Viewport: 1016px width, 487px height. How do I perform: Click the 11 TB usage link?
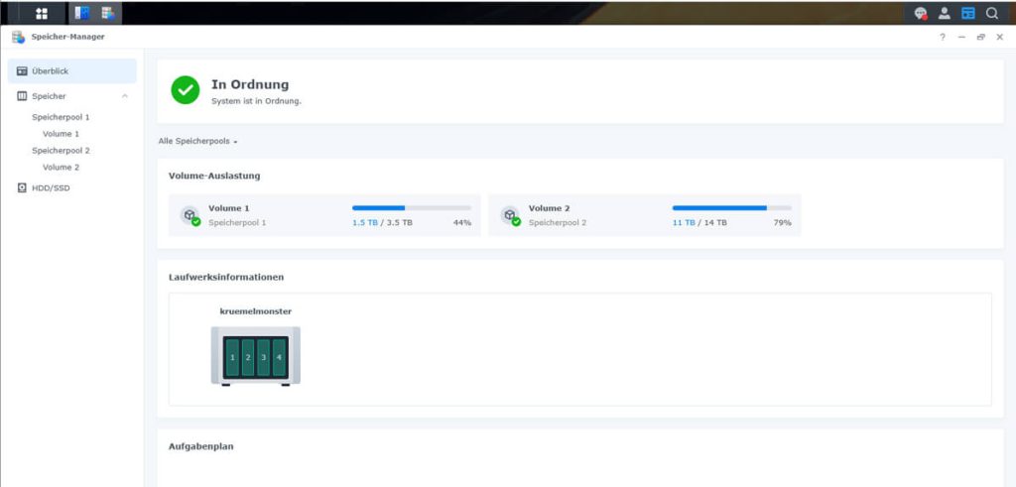(684, 223)
